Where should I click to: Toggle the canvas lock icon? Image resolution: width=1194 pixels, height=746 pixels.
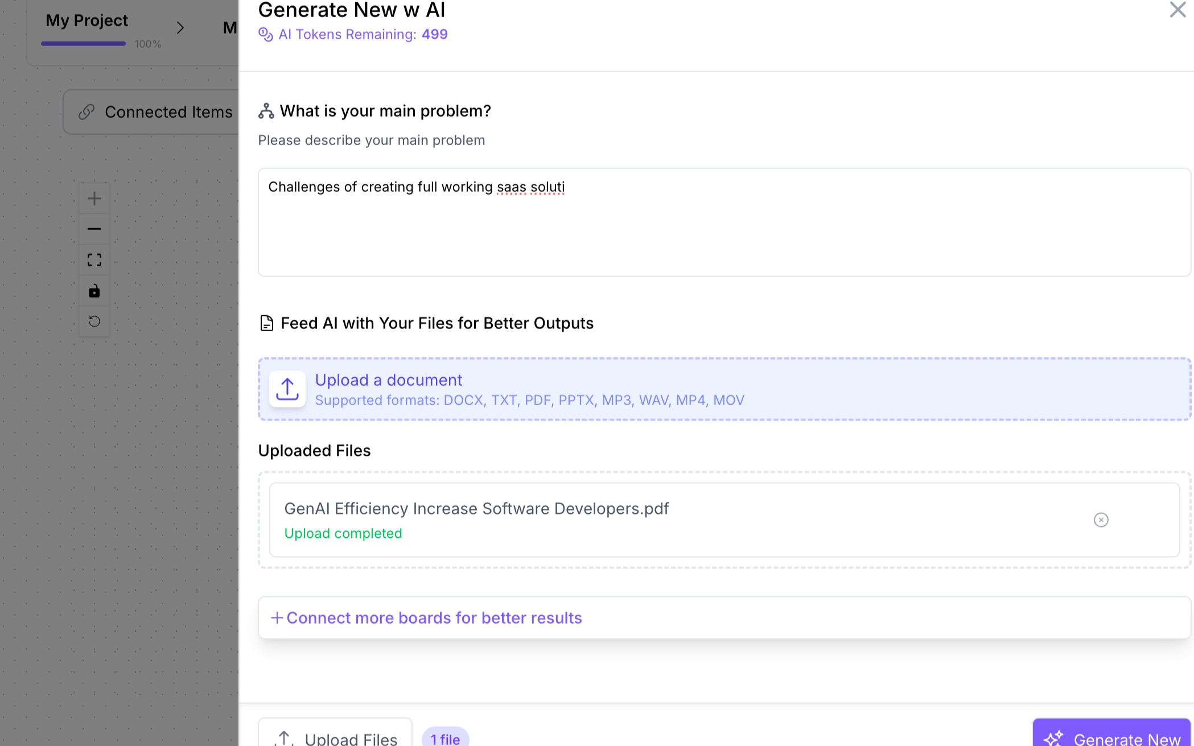(94, 291)
